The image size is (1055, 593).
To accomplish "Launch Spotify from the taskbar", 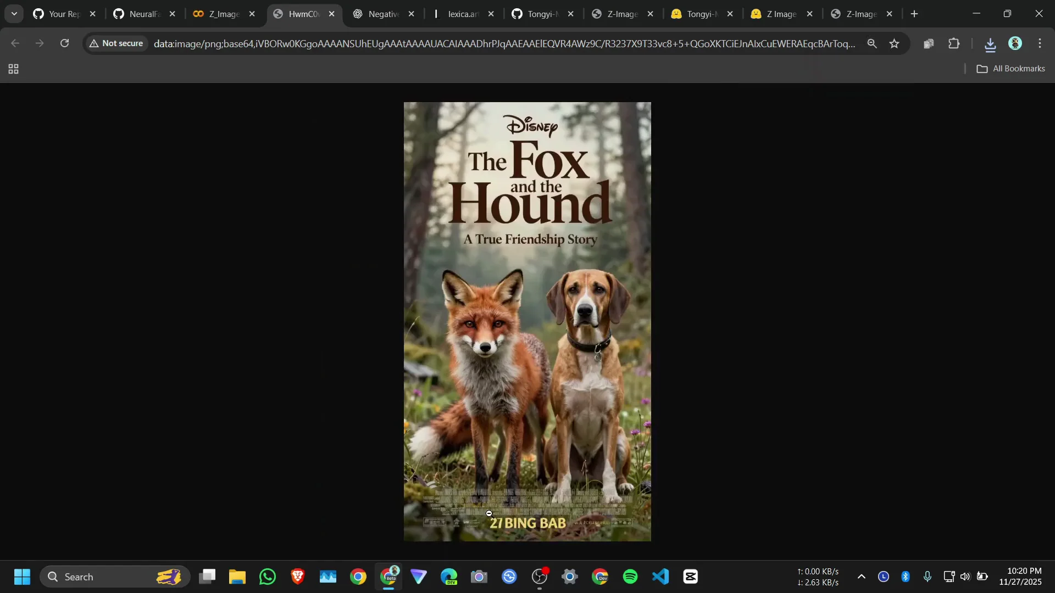I will [630, 577].
